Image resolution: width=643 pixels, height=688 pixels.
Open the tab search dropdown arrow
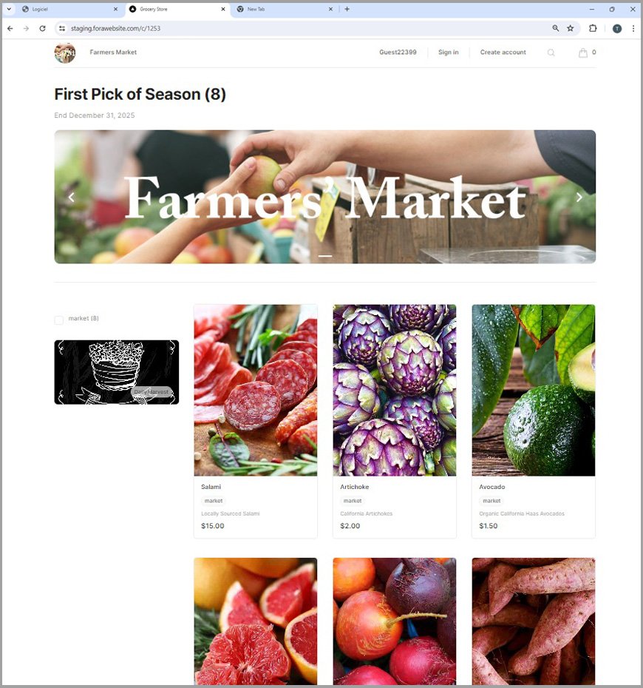pos(9,9)
